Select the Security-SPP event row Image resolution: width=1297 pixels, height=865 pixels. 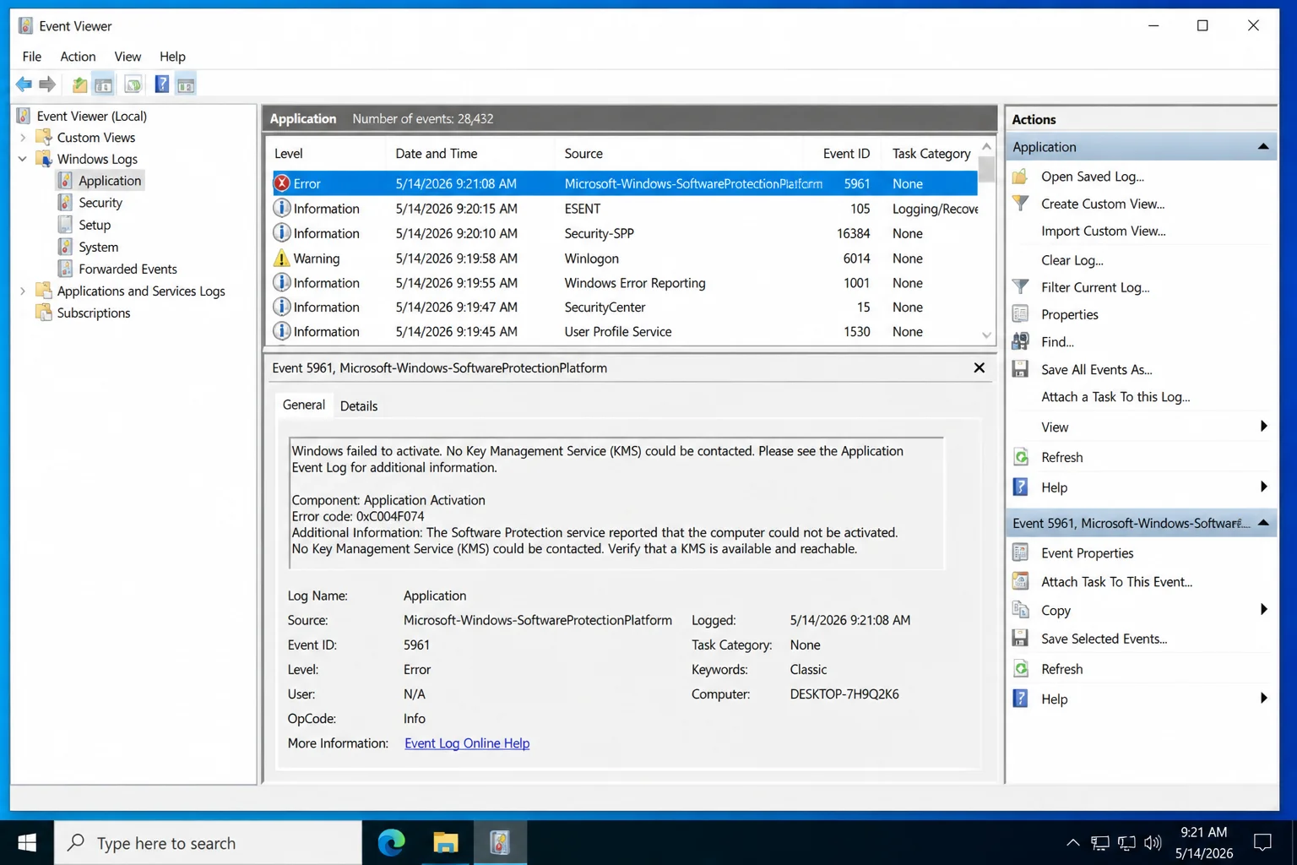(624, 233)
